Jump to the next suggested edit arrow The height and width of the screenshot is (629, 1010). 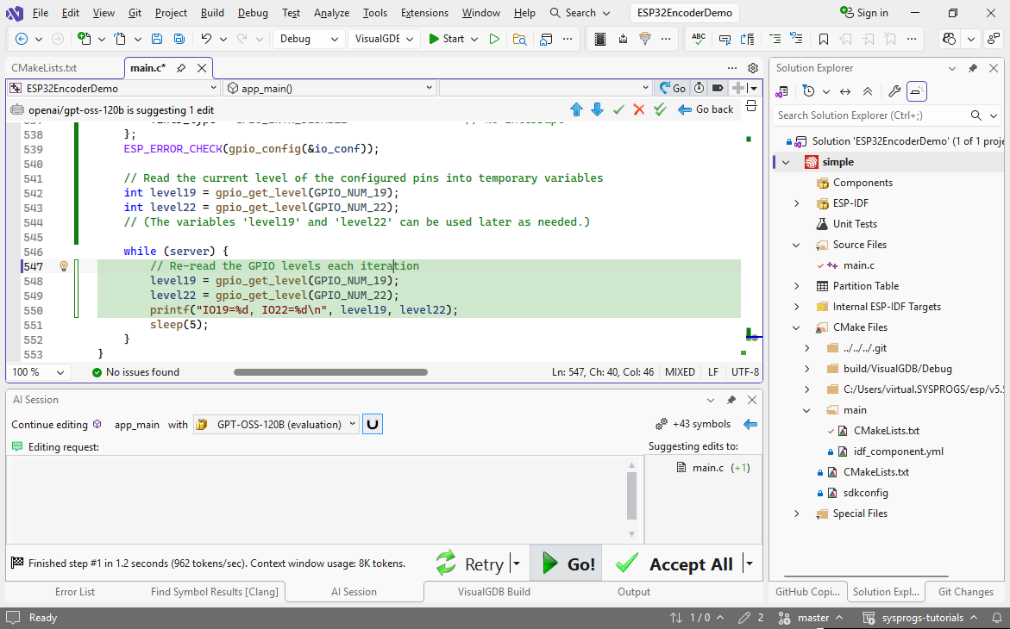click(x=597, y=109)
